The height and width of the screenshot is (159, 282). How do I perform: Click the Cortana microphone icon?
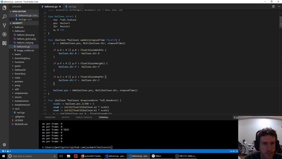pyautogui.click(x=55, y=156)
